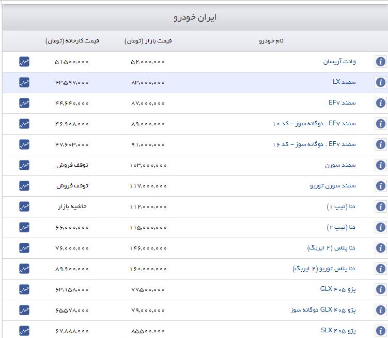388x338 pixels.
Task: Open price chart for سمند سورن
Action: pyautogui.click(x=24, y=165)
